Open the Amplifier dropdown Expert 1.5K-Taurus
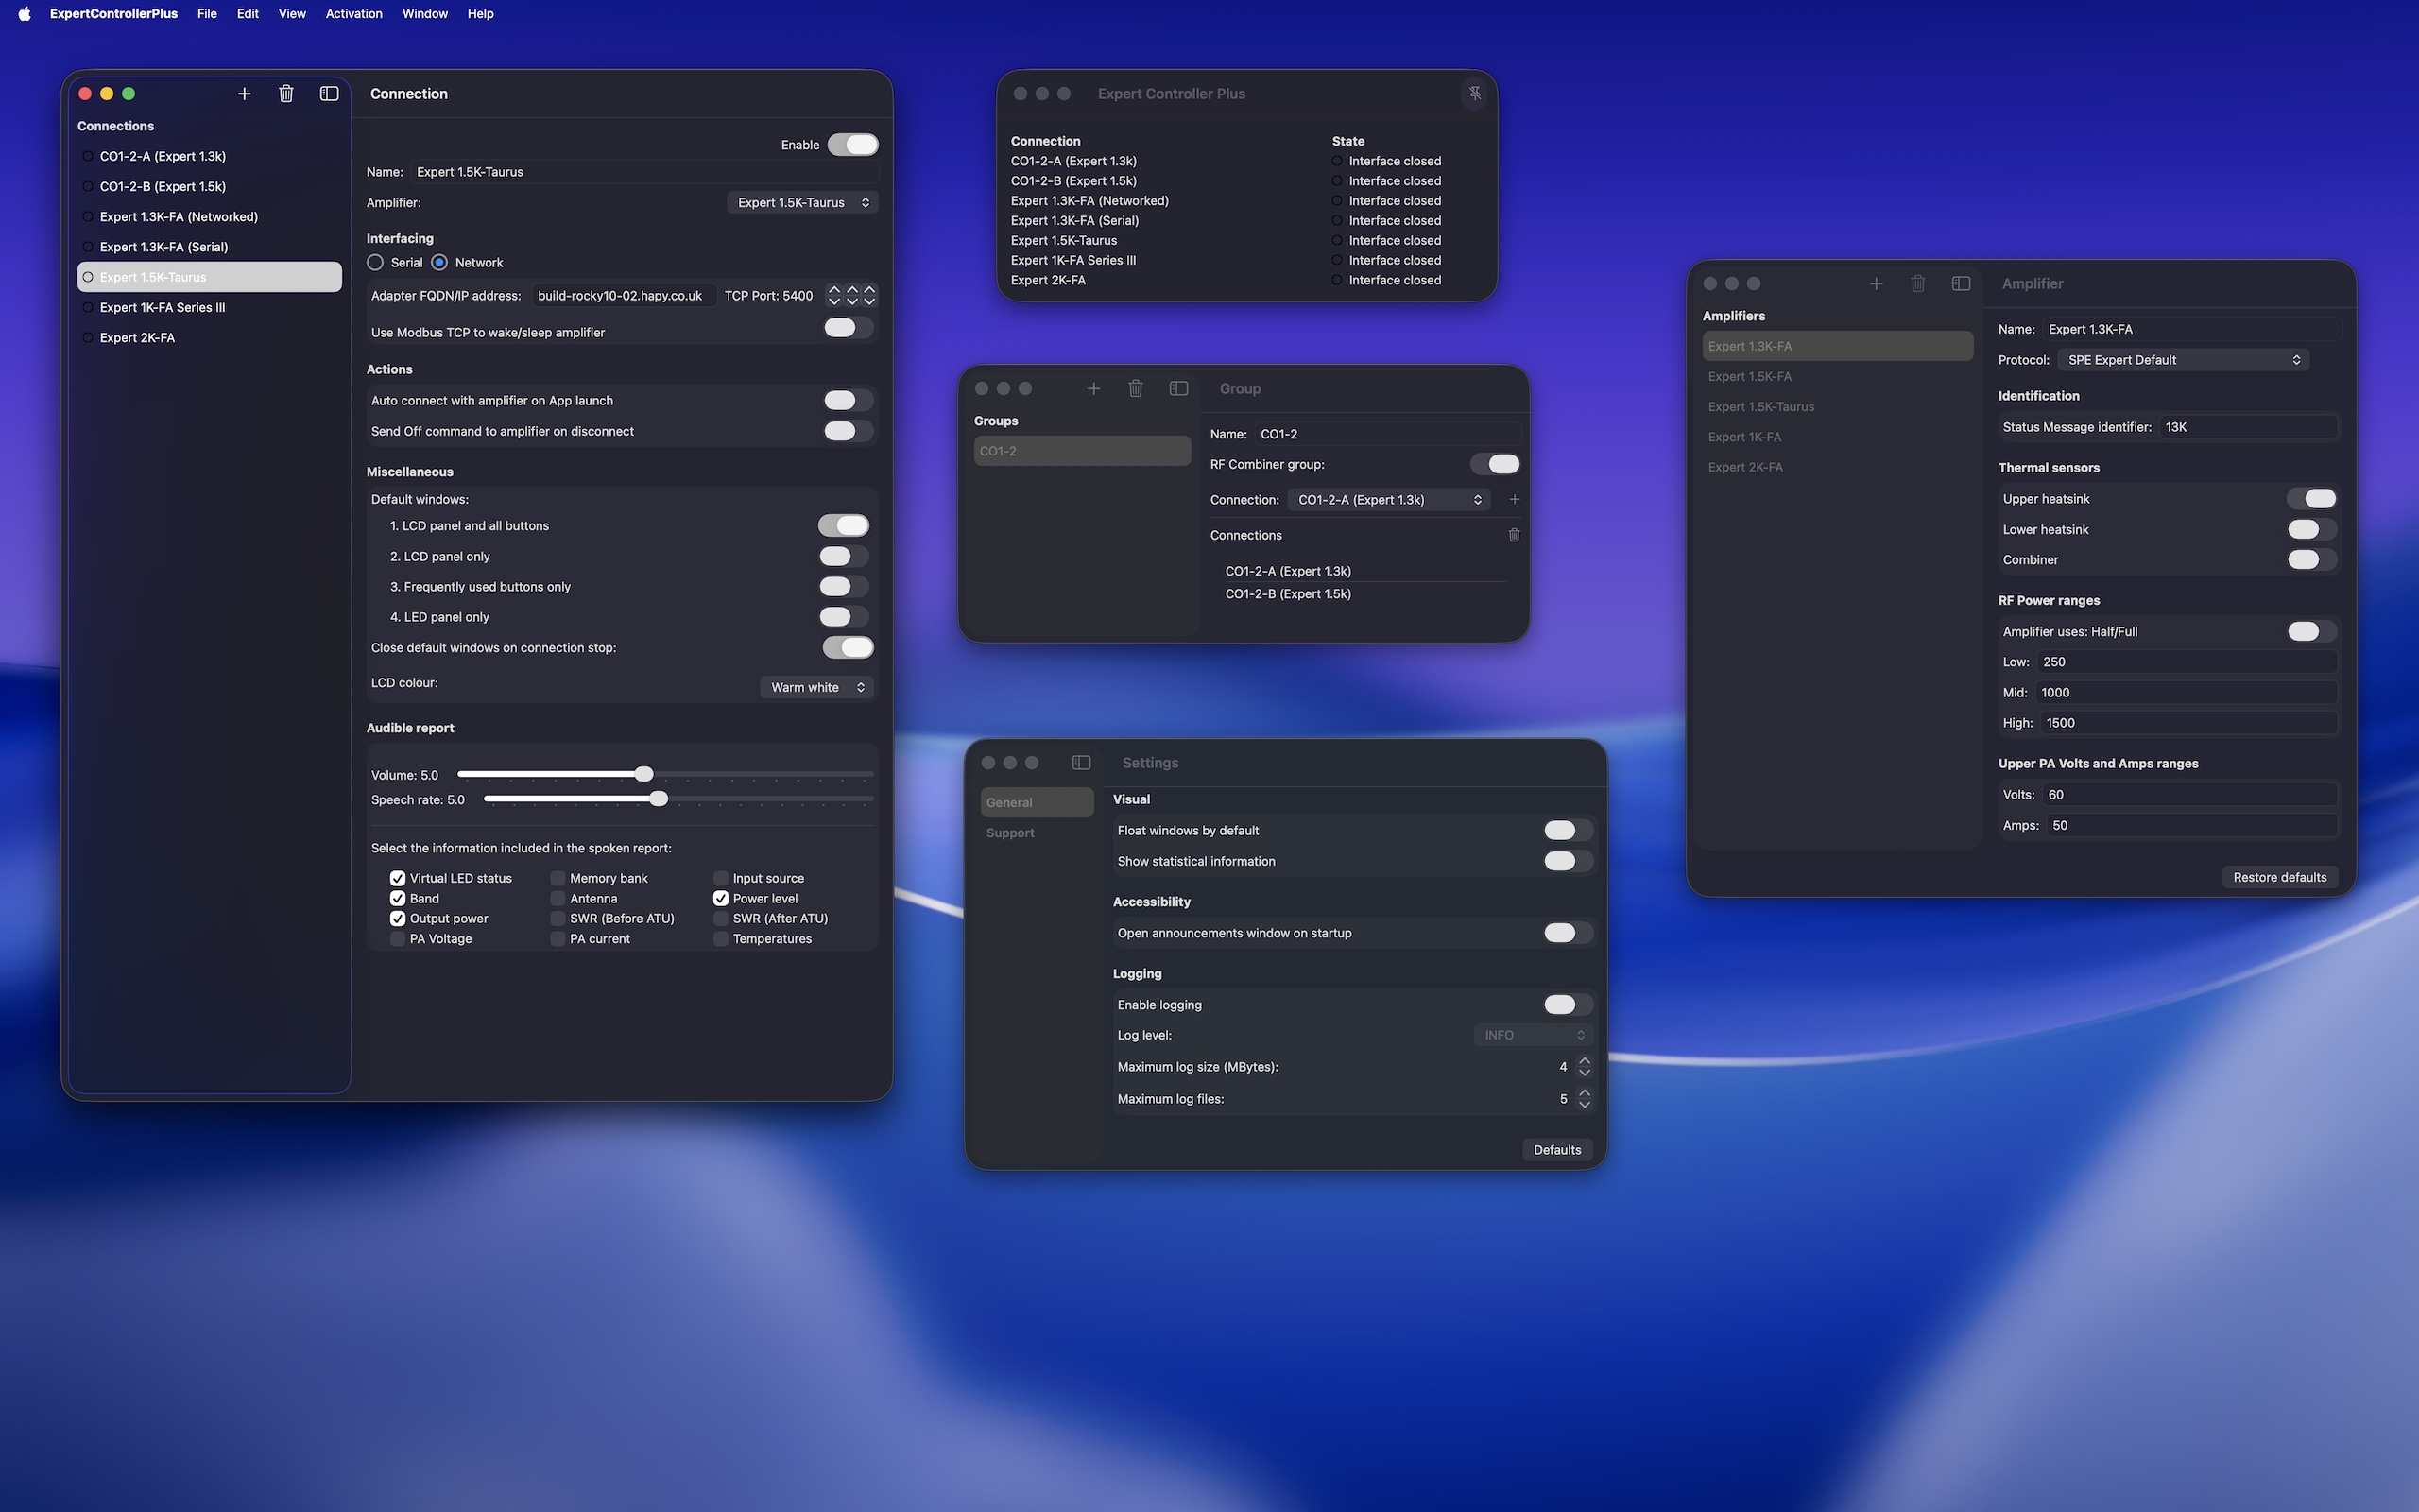The width and height of the screenshot is (2419, 1512). coord(802,202)
